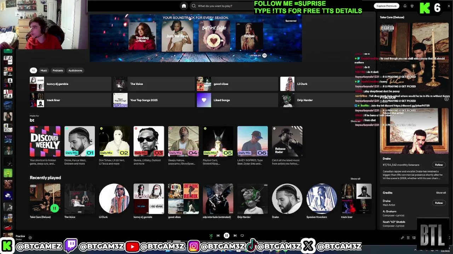The height and width of the screenshot is (254, 453).
Task: Open the Drip Harder shortcut tile
Action: coord(321,100)
